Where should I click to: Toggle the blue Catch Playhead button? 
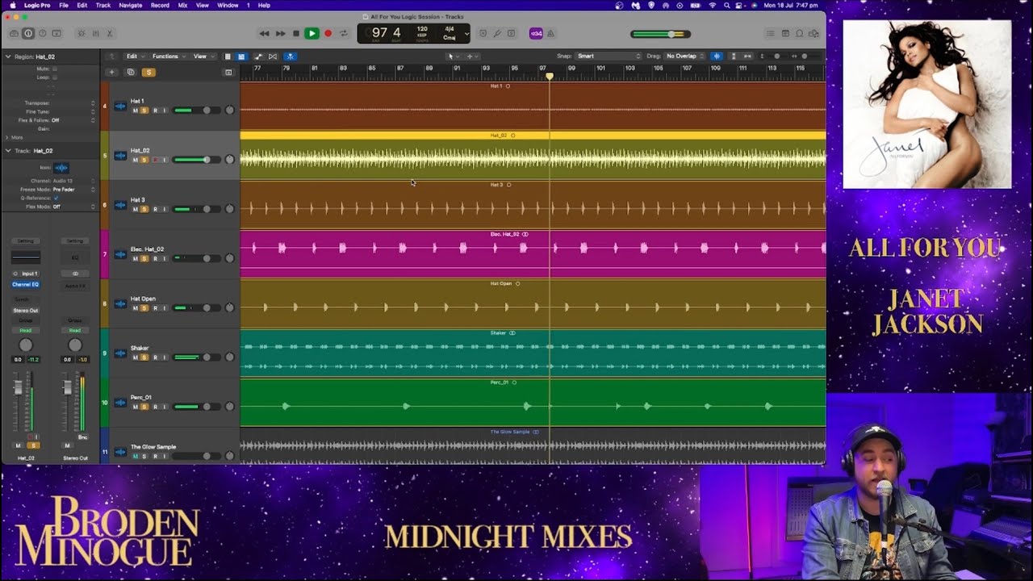(x=290, y=56)
